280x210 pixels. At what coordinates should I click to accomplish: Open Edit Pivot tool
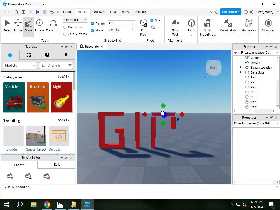[144, 27]
